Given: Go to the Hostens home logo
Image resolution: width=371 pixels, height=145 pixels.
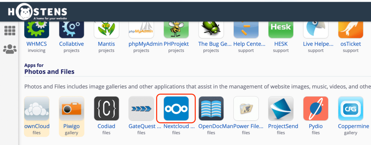Looking at the screenshot, I should click(37, 12).
